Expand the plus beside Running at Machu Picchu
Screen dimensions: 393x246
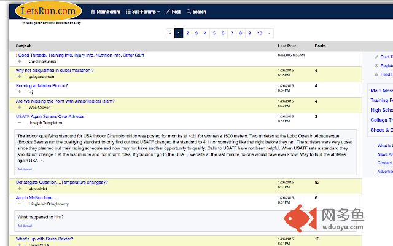[20, 92]
